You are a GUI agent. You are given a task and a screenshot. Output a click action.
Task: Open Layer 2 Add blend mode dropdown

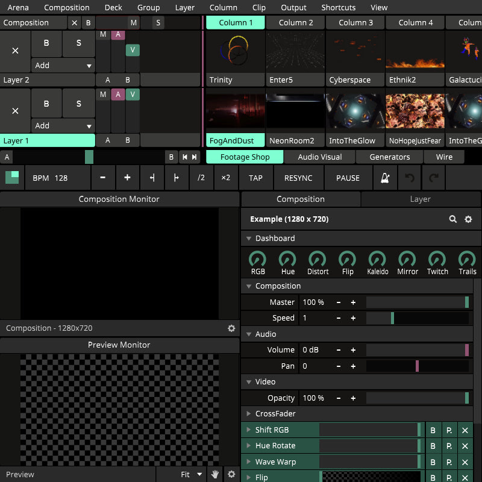coord(63,65)
